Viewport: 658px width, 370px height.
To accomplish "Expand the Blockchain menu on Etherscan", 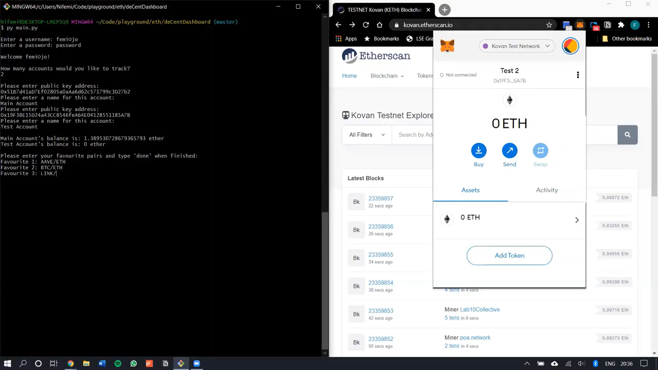I will (x=387, y=76).
